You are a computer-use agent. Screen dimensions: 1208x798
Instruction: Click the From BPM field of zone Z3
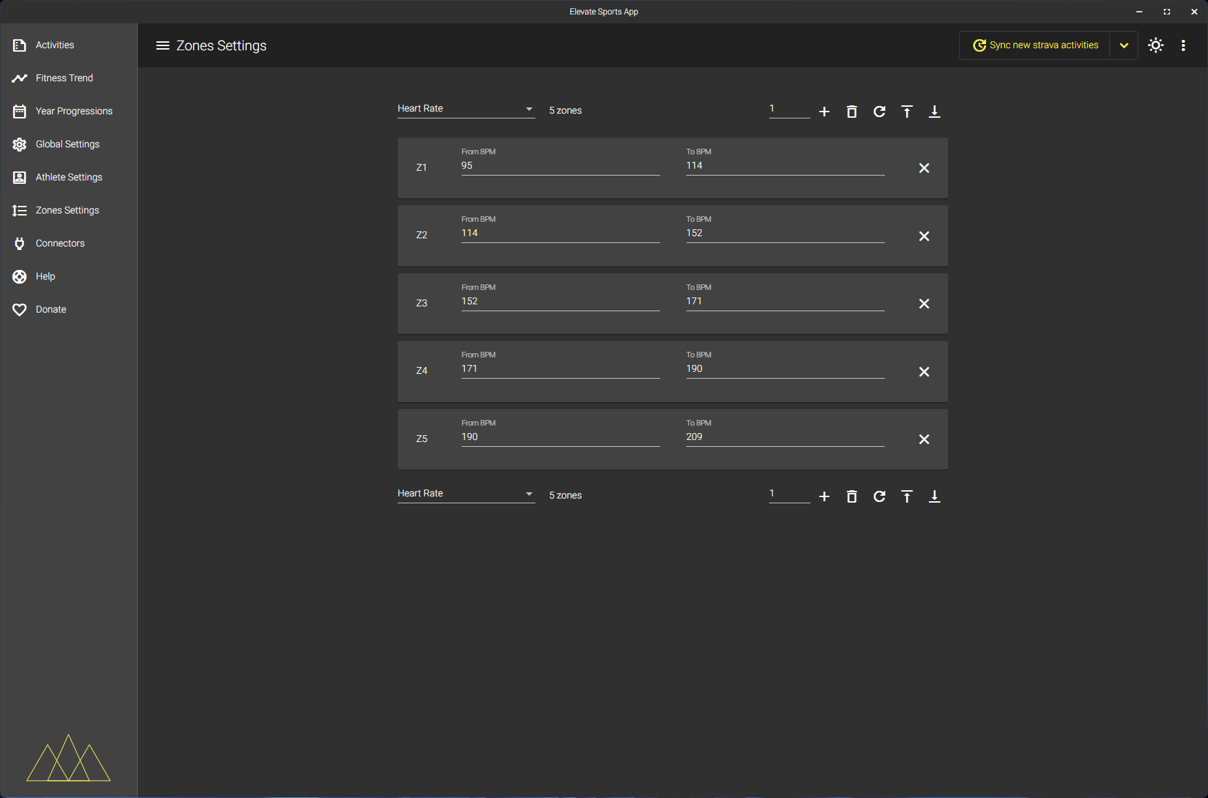point(560,301)
